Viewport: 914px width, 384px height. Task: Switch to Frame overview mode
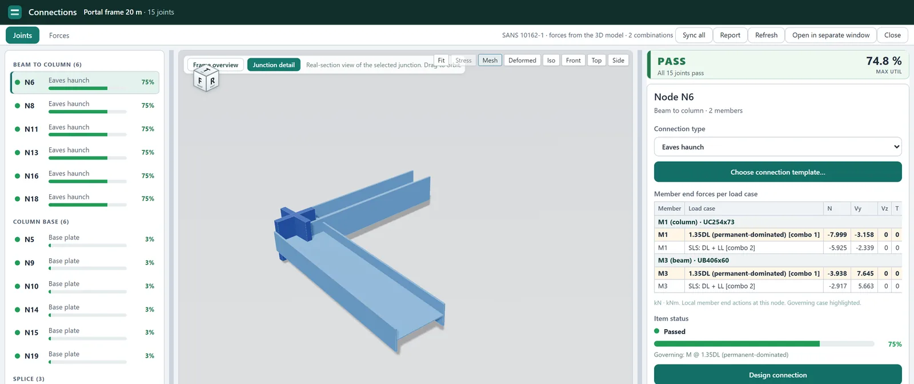(x=216, y=65)
